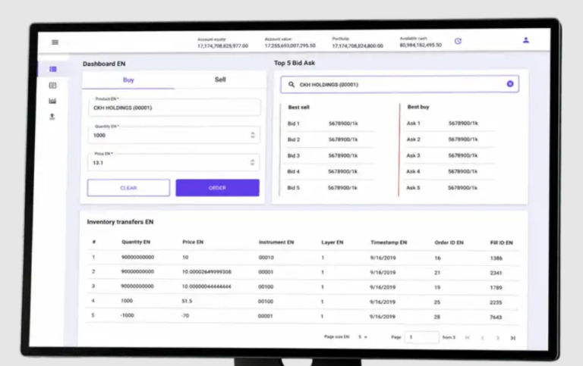
Task: Click the Top 5 Bid Ask search box
Action: coord(400,84)
